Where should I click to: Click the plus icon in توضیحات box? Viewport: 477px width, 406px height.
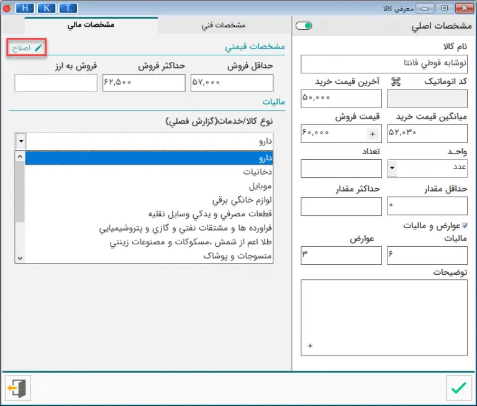[310, 346]
